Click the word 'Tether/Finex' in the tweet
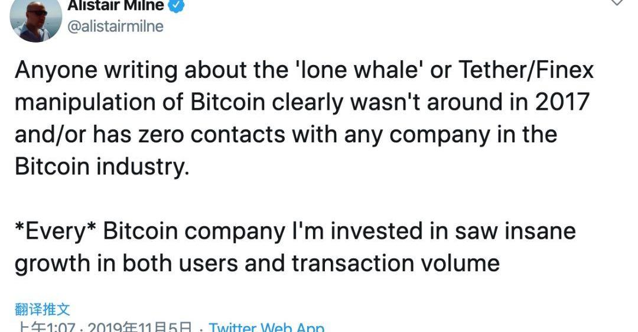 526,70
